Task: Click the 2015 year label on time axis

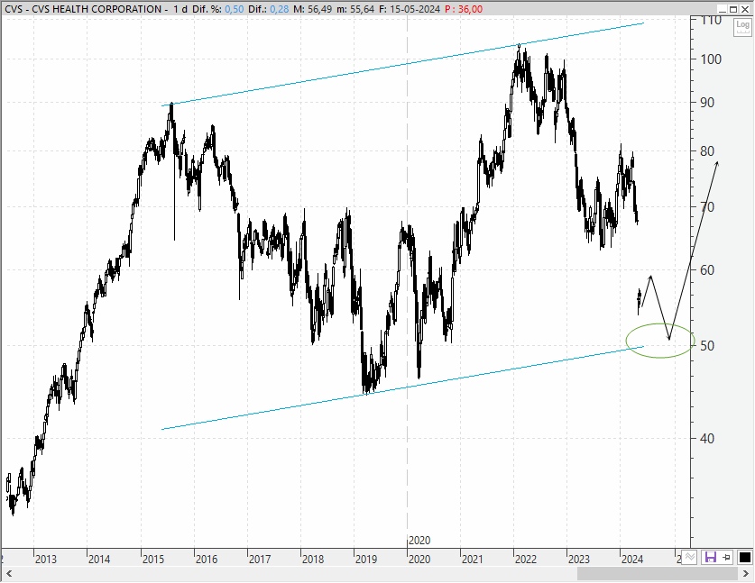Action: pyautogui.click(x=153, y=560)
